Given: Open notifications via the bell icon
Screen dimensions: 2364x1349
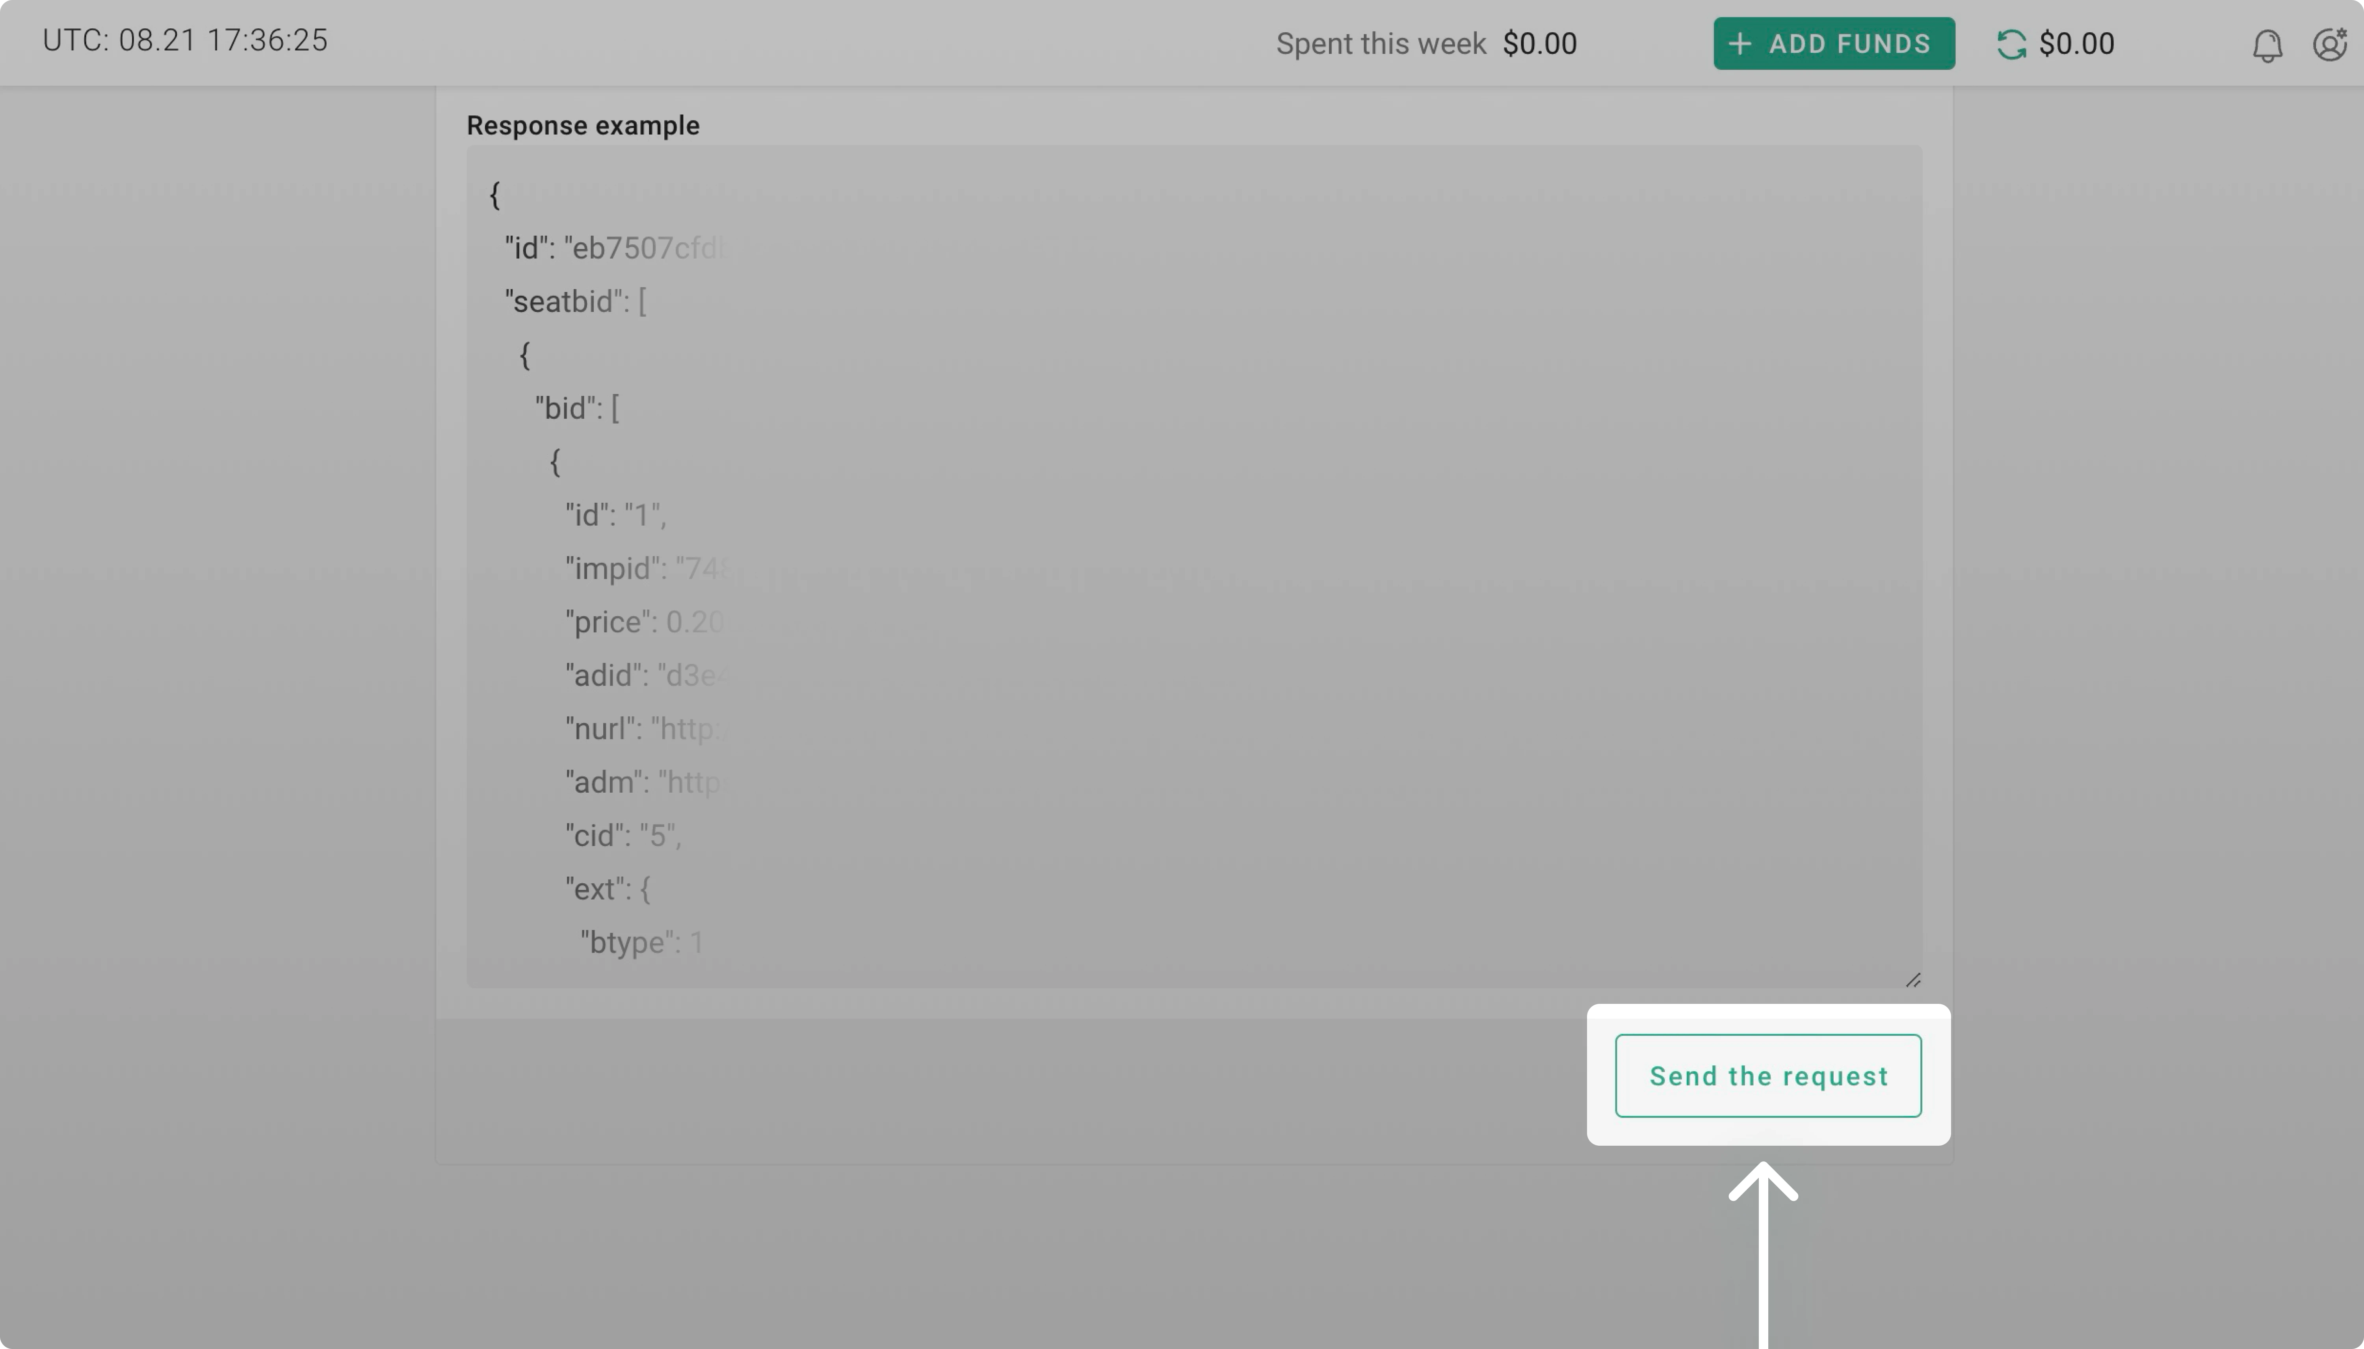Looking at the screenshot, I should pos(2267,44).
